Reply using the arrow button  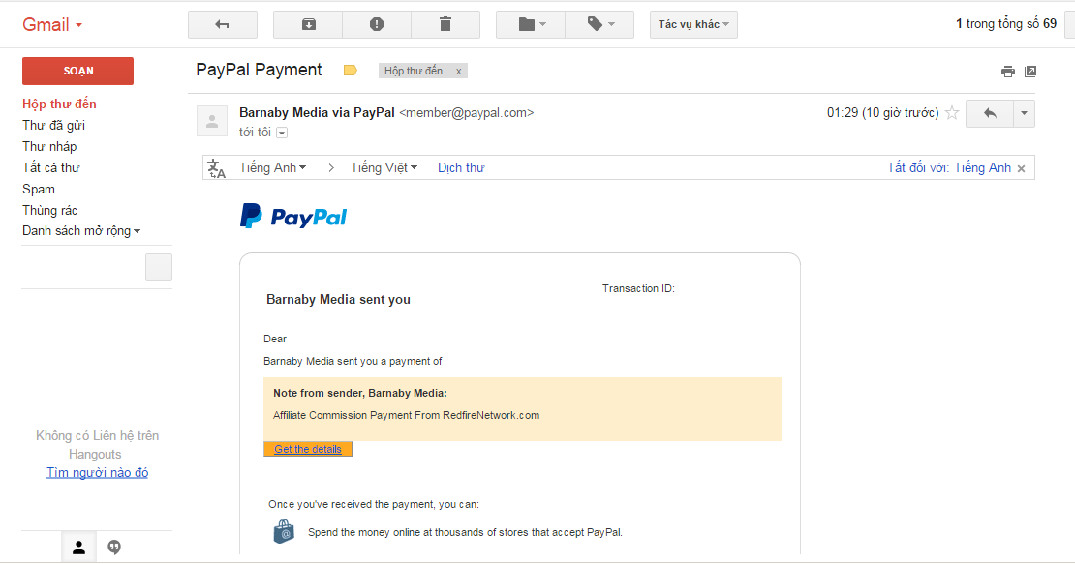pos(990,113)
